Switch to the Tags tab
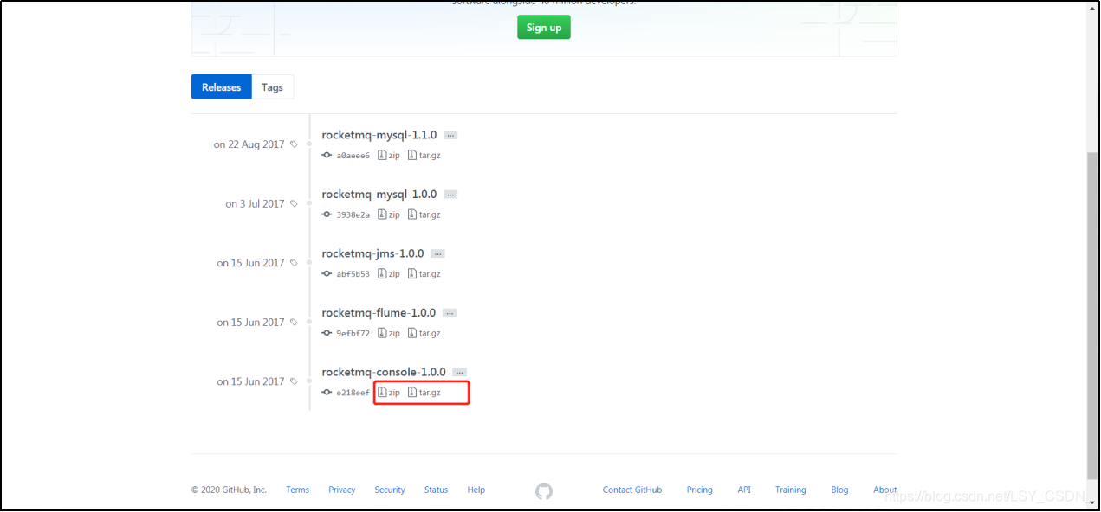 pyautogui.click(x=272, y=86)
